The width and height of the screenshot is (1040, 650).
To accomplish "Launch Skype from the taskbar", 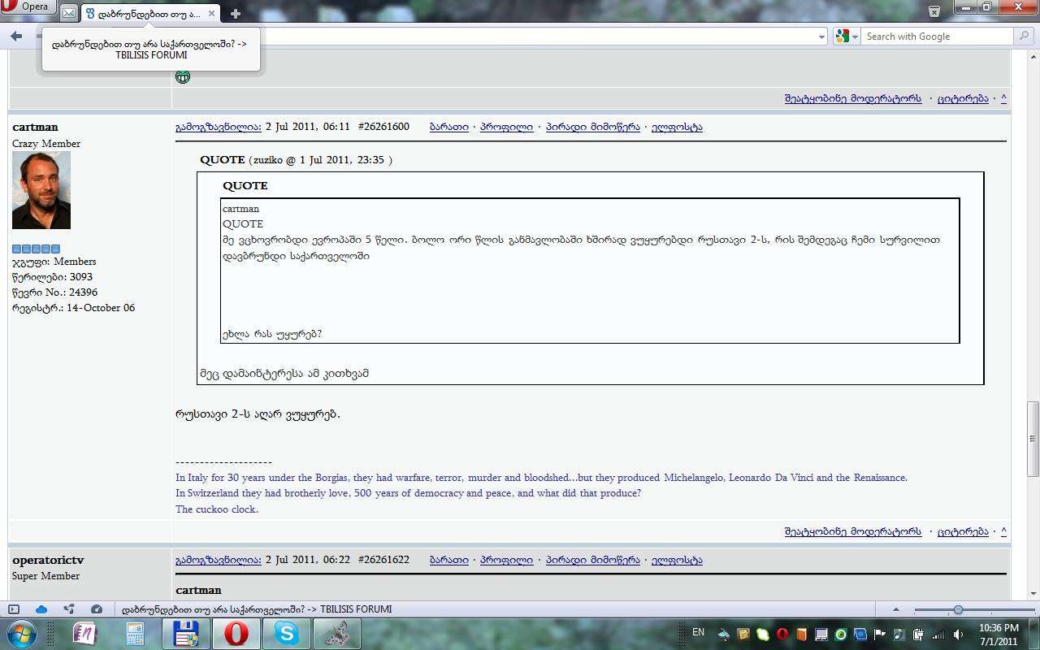I will (x=286, y=633).
